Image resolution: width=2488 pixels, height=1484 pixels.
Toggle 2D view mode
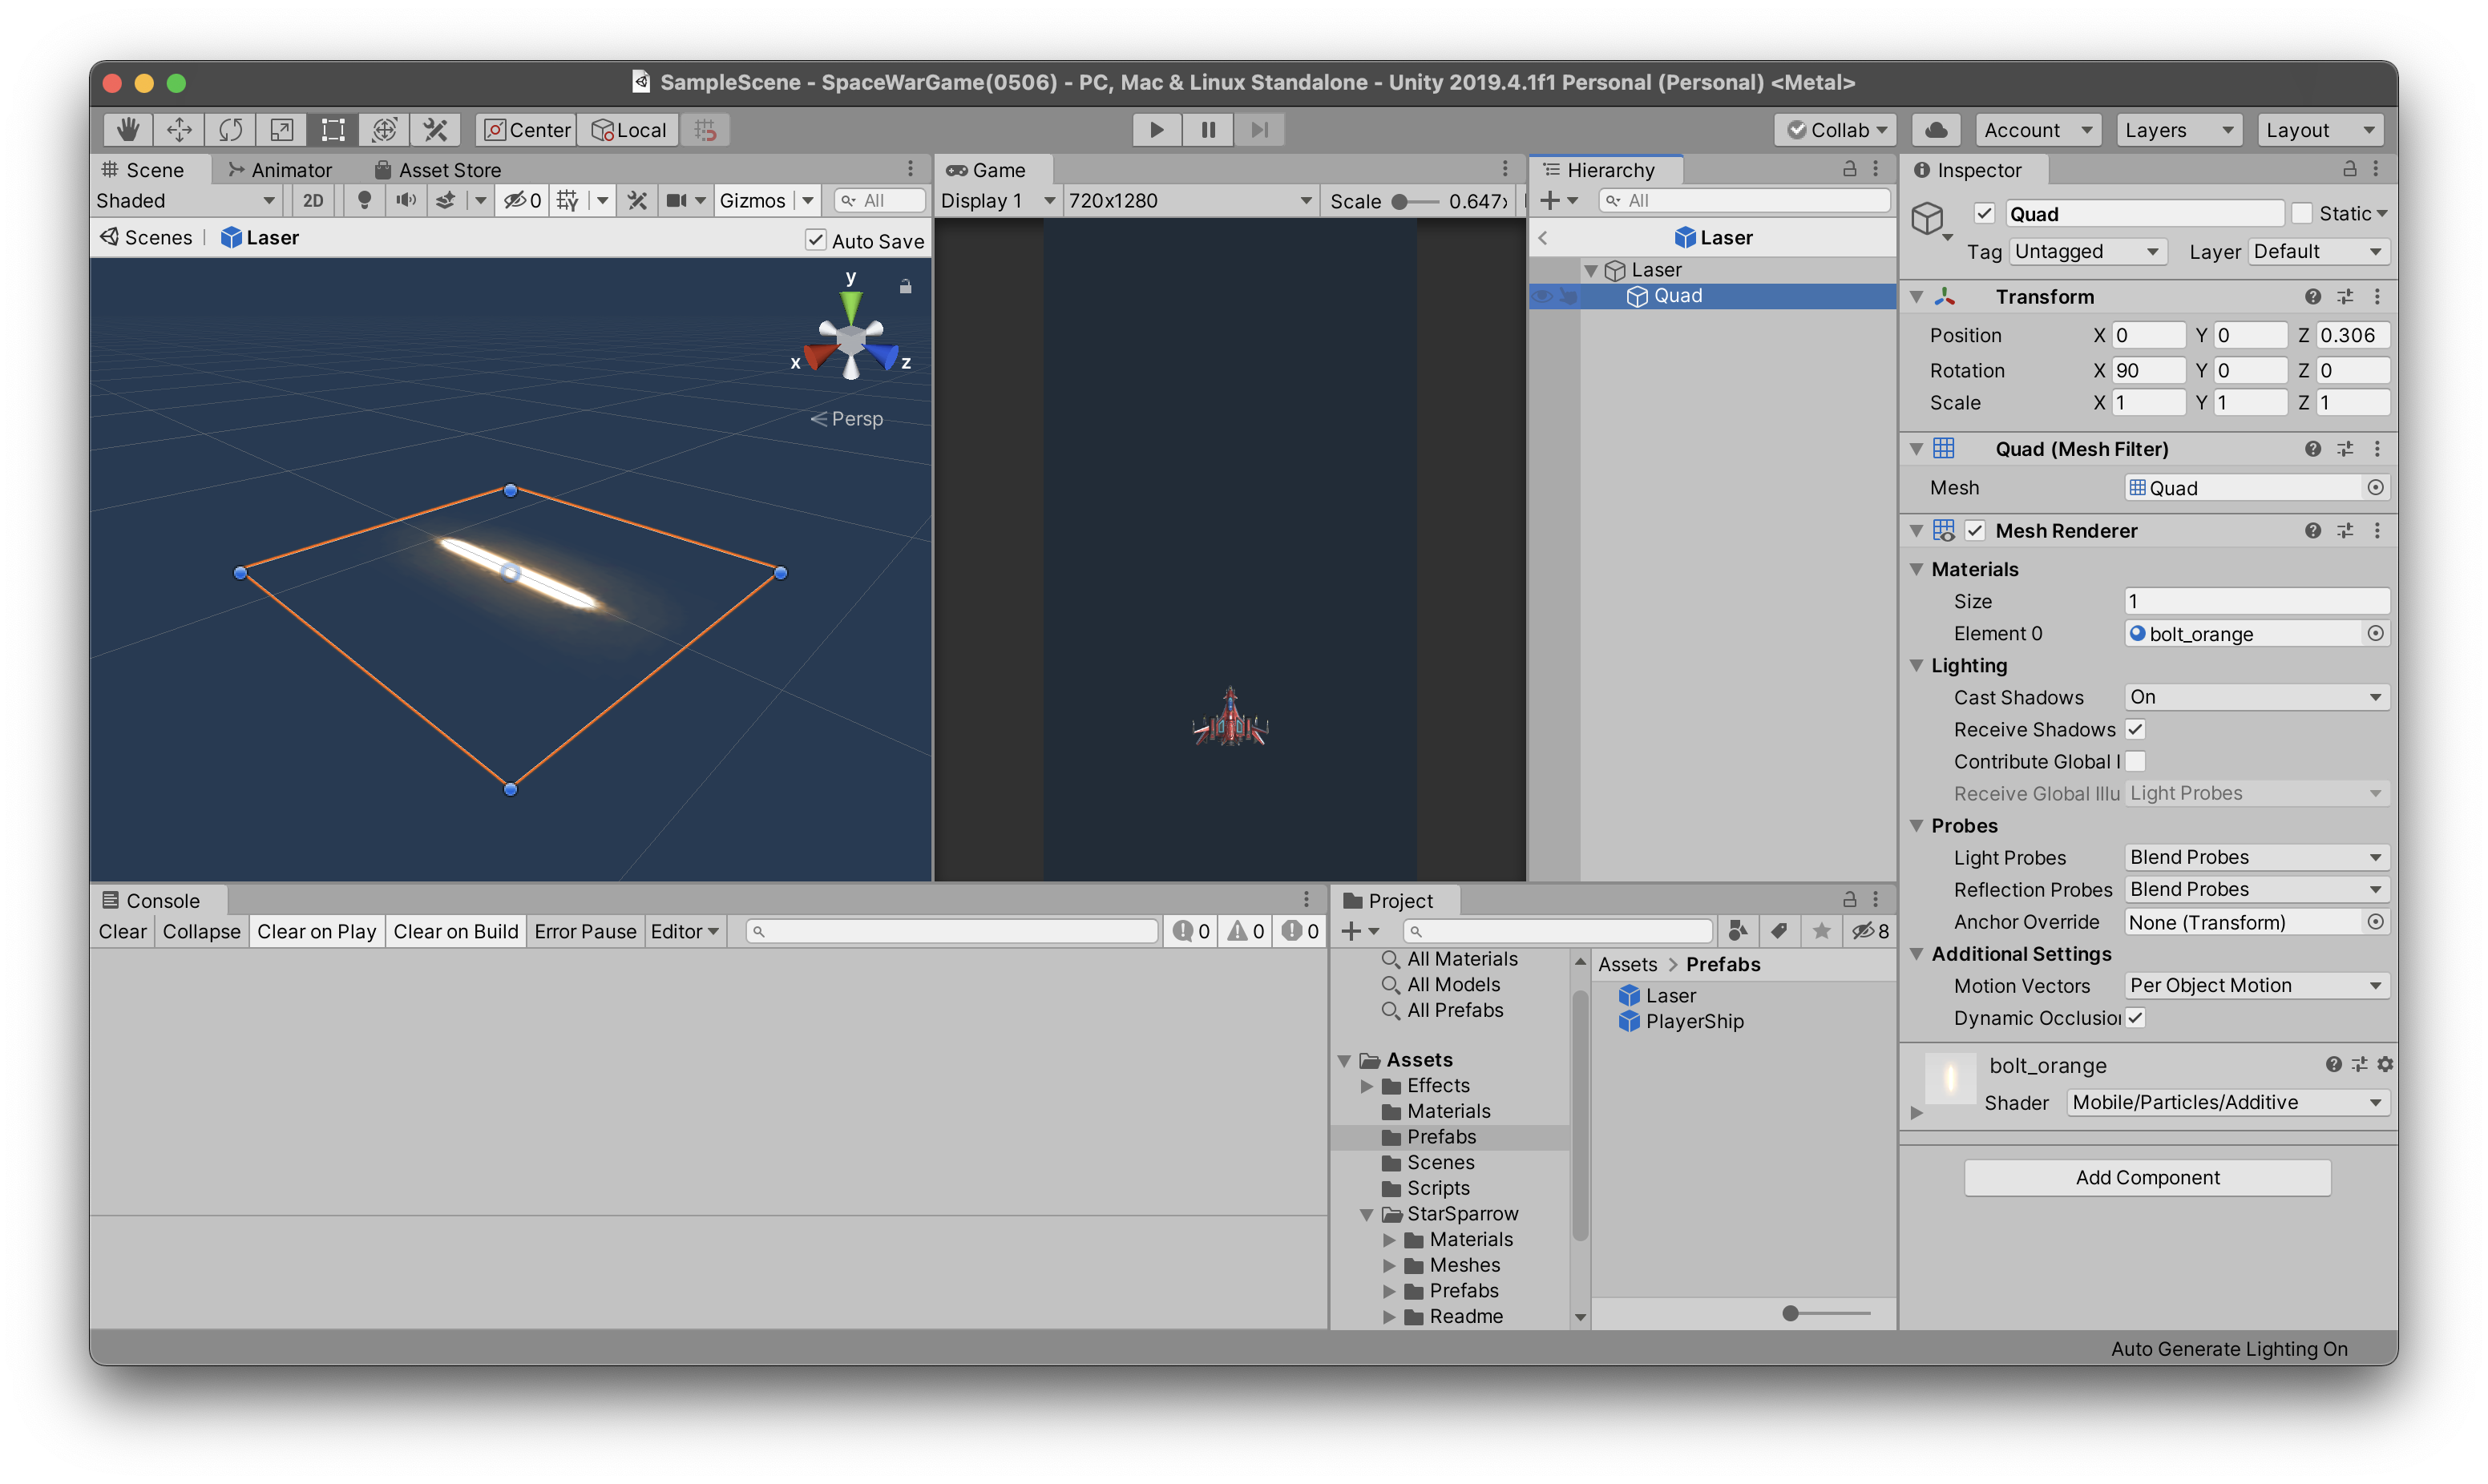pos(313,201)
